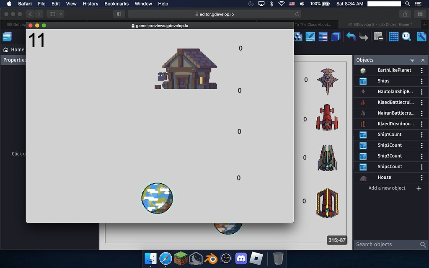
Task: Toggle the Wi-Fi menu bar icon
Action: (281, 4)
